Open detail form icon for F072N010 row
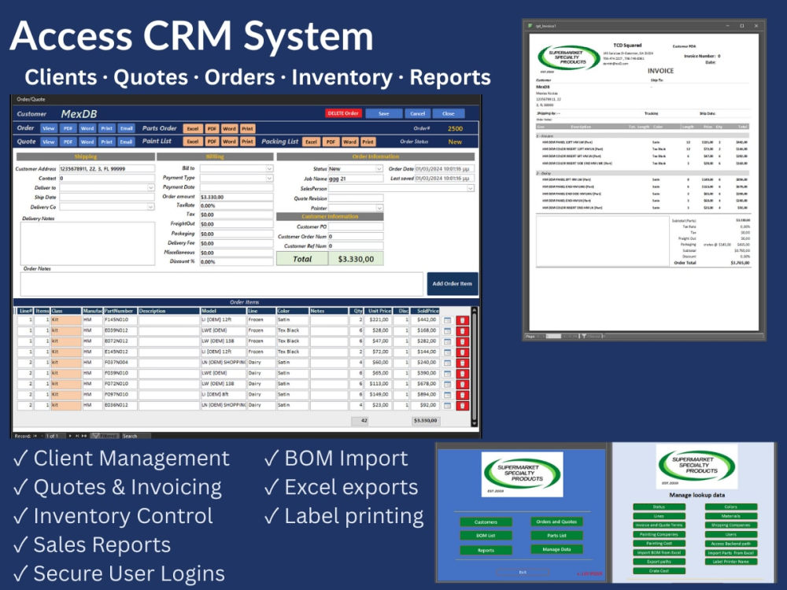Viewport: 787px width, 590px height. click(448, 385)
